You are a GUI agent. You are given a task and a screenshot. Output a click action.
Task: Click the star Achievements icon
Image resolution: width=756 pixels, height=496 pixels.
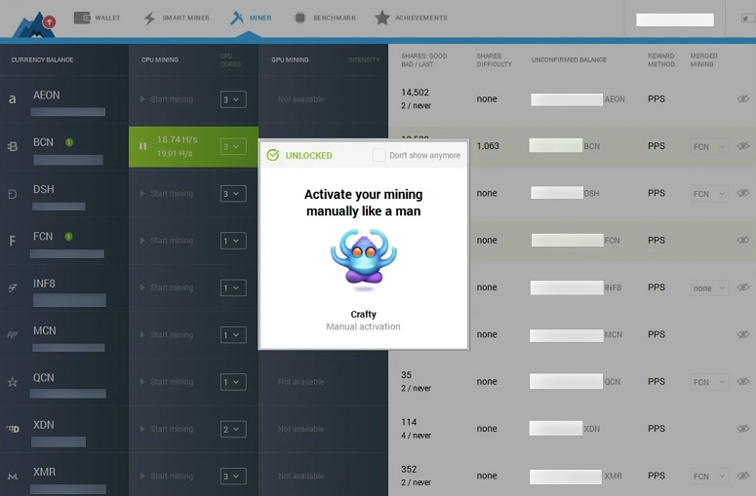click(382, 18)
